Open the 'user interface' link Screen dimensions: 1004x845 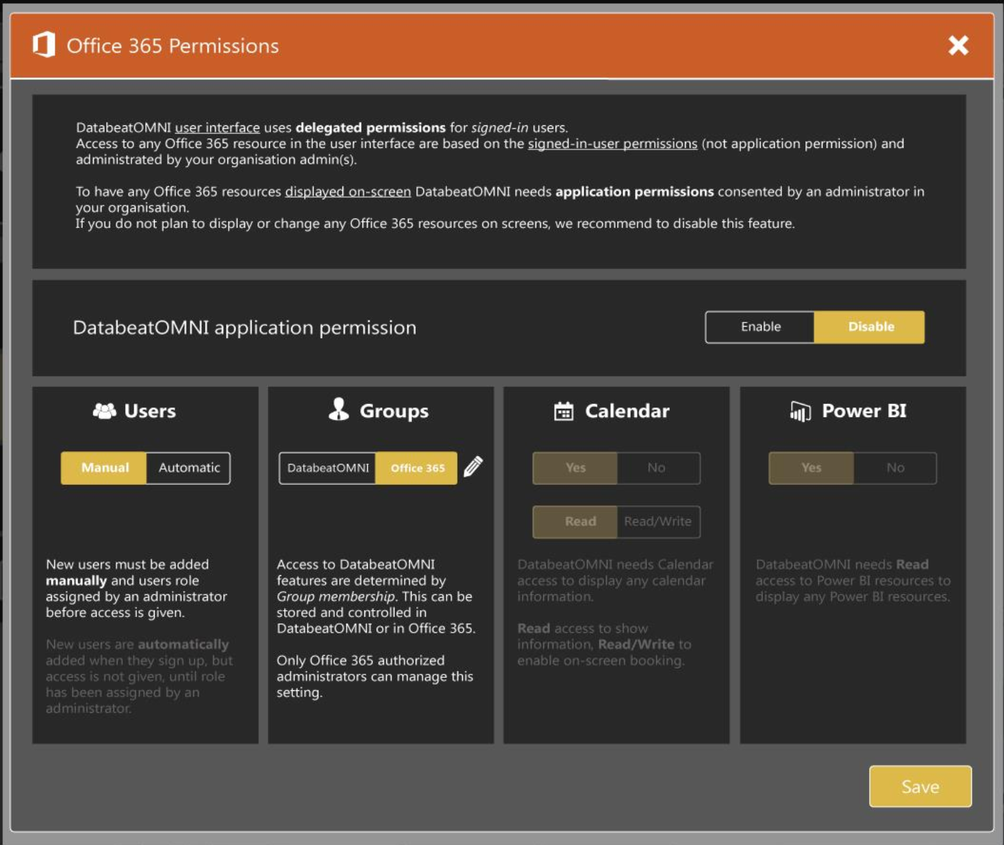217,127
